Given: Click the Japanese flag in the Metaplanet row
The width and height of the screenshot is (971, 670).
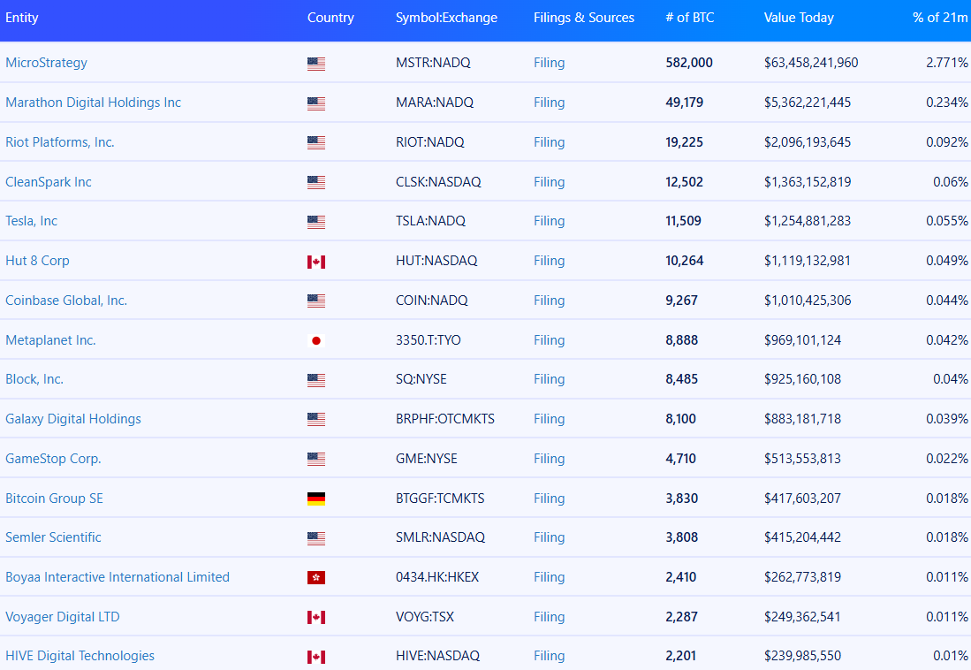Looking at the screenshot, I should [x=315, y=340].
